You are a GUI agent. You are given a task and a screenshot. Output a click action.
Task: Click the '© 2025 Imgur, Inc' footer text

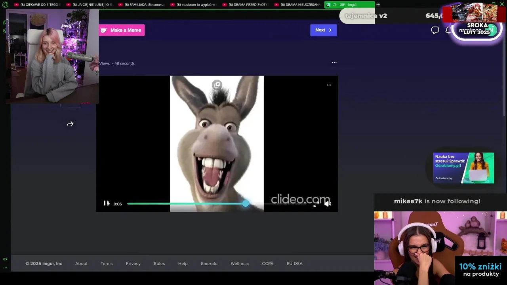tap(44, 264)
